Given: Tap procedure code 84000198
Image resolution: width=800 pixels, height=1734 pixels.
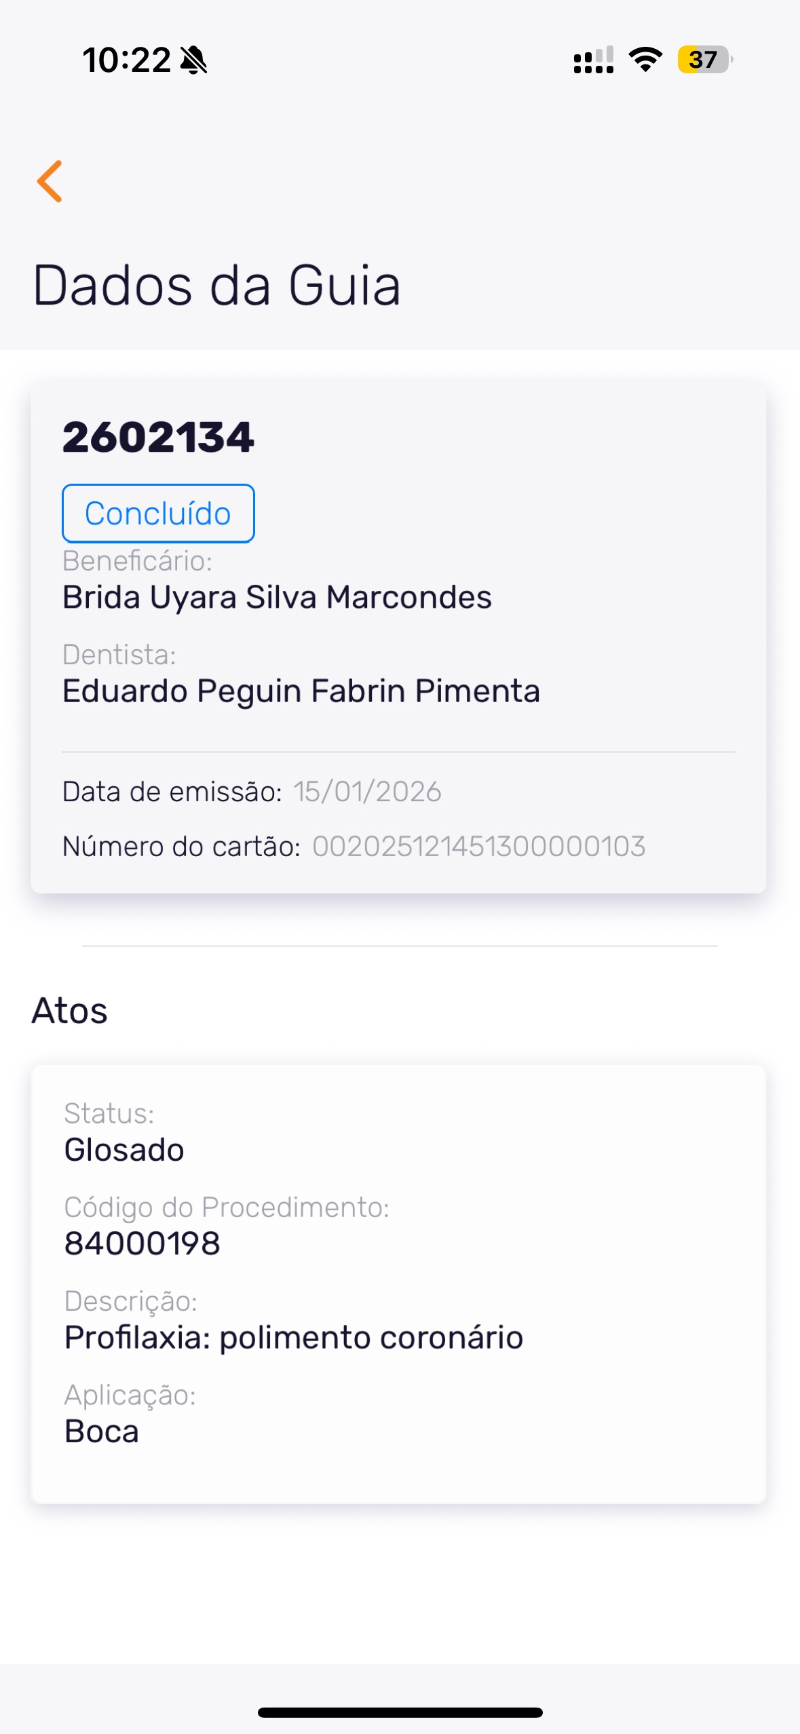Looking at the screenshot, I should 142,1244.
